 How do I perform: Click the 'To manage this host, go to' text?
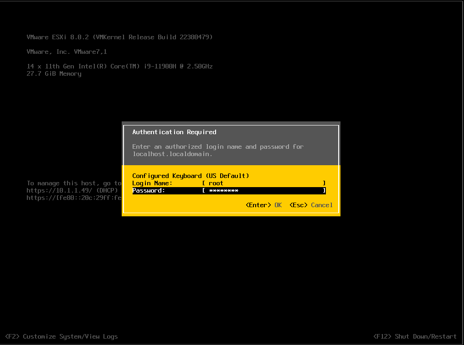(74, 183)
